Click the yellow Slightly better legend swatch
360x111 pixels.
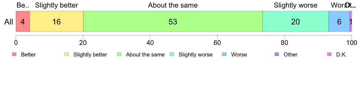(x=67, y=54)
